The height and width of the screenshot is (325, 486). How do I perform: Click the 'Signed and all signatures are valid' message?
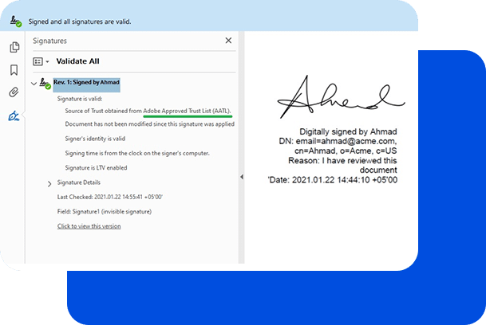pyautogui.click(x=80, y=22)
